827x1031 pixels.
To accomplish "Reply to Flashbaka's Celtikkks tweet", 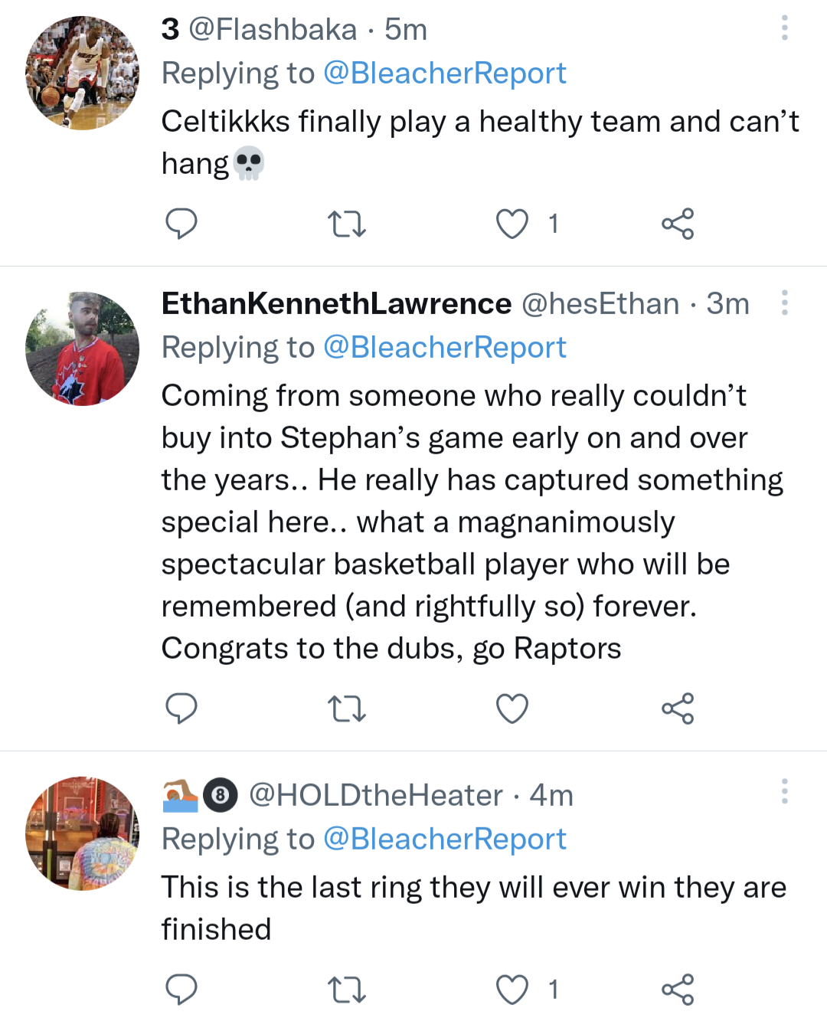I will (181, 224).
